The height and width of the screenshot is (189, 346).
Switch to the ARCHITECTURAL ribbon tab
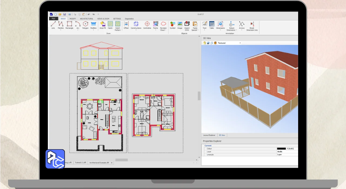tap(86, 19)
